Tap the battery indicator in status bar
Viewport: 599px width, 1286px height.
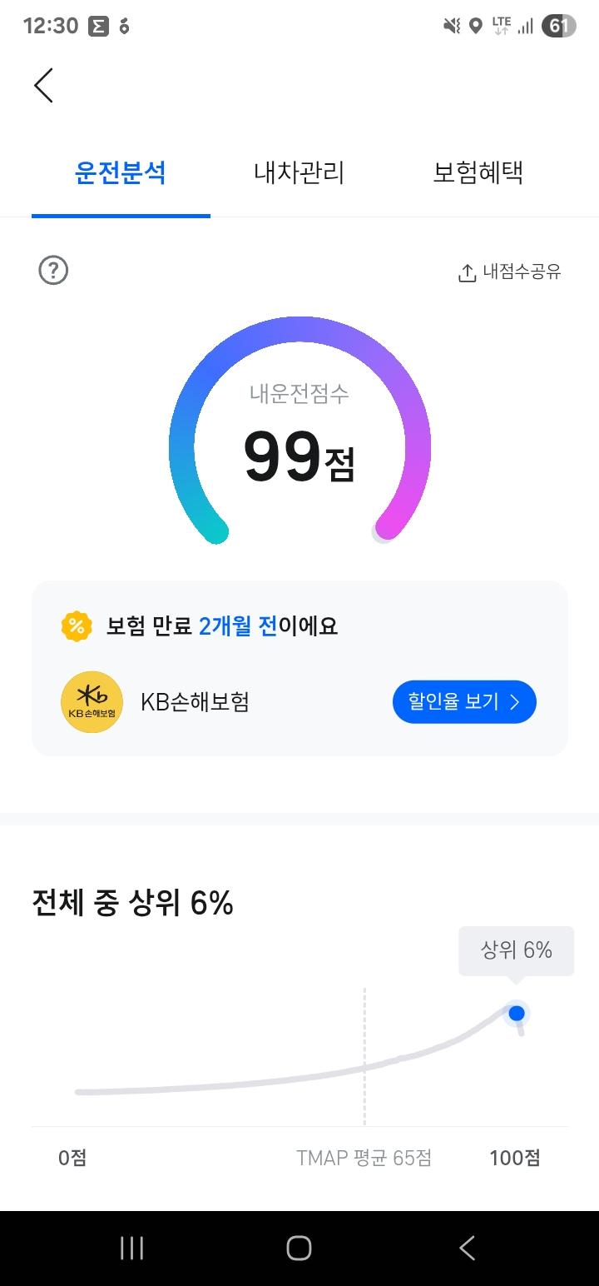pyautogui.click(x=558, y=26)
